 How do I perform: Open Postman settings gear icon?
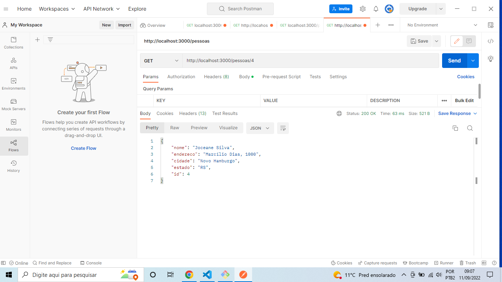point(363,9)
